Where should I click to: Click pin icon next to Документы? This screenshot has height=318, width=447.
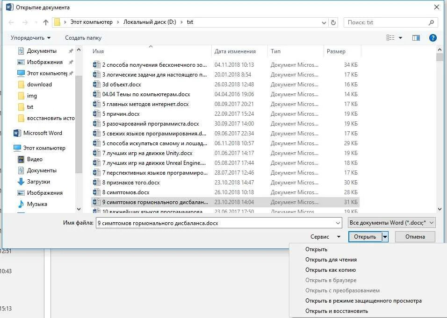click(x=71, y=51)
